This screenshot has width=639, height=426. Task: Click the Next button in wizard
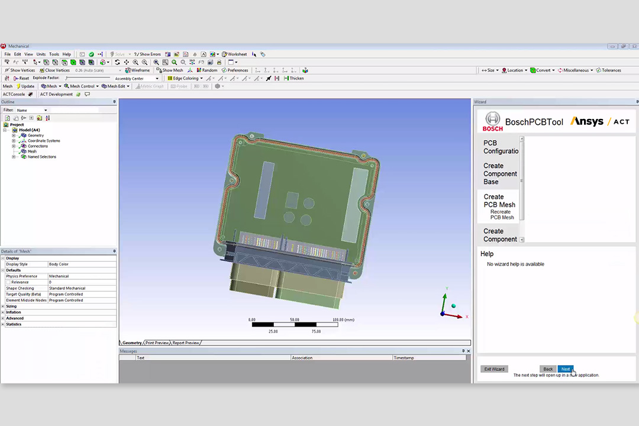pos(565,369)
